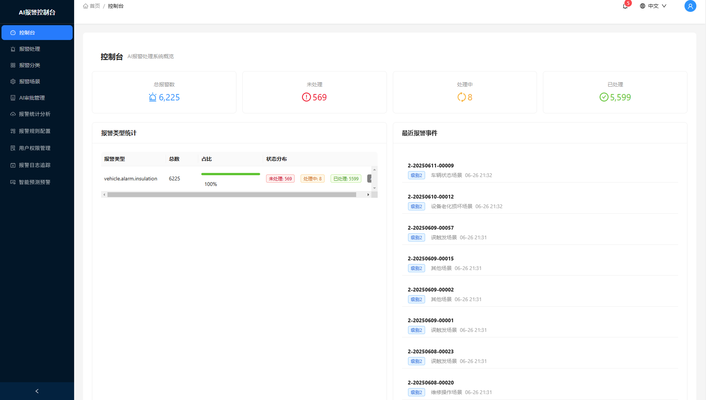Click the 100% green progress bar
Screen dimensions: 706x400
[x=231, y=174]
